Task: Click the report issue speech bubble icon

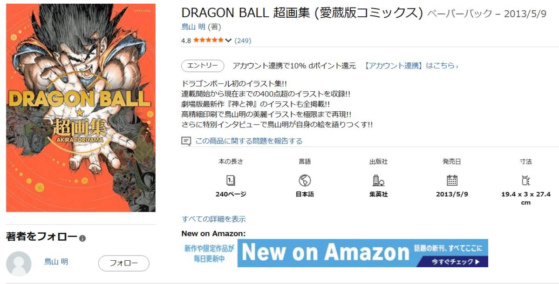Action: coord(186,141)
